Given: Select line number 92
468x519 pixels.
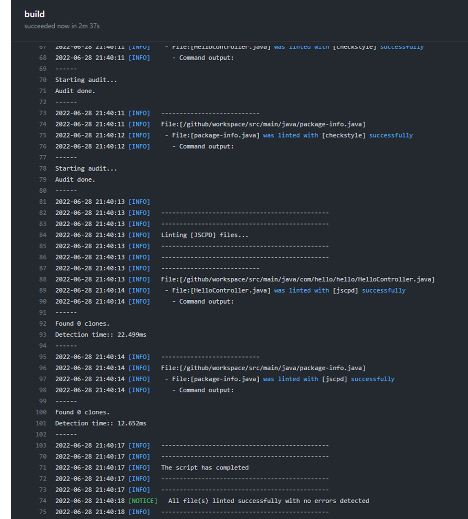Looking at the screenshot, I should pyautogui.click(x=42, y=323).
